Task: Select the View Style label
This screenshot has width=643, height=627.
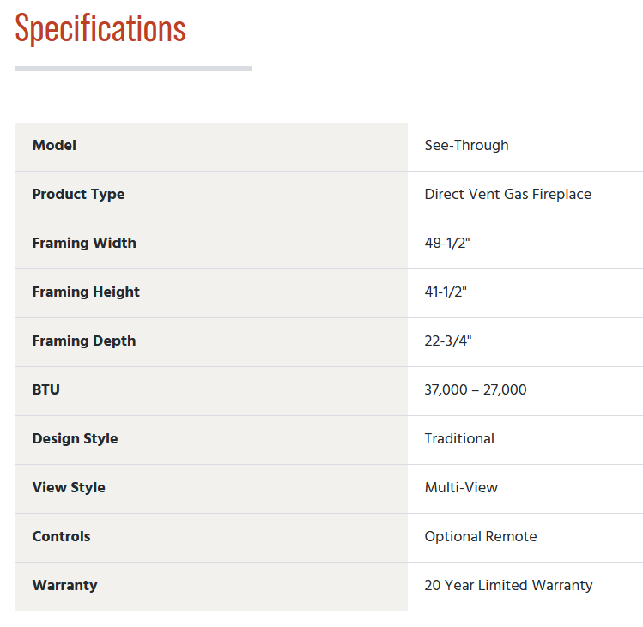Action: pyautogui.click(x=69, y=488)
